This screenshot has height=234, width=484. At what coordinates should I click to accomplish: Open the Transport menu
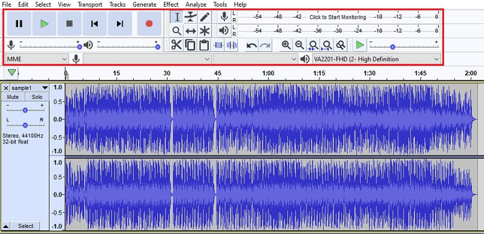(90, 4)
